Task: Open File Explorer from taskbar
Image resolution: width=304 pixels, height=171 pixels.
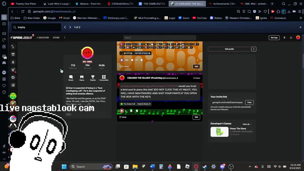Action: [x=135, y=167]
